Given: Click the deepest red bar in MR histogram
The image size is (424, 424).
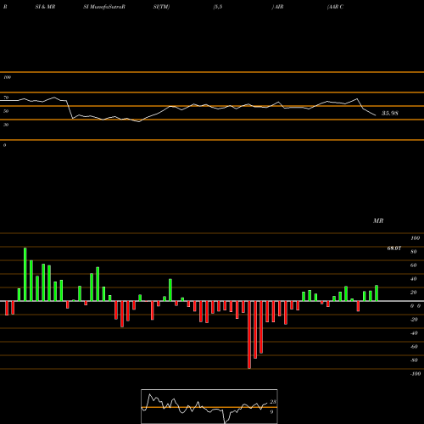Looking at the screenshot, I should [249, 335].
